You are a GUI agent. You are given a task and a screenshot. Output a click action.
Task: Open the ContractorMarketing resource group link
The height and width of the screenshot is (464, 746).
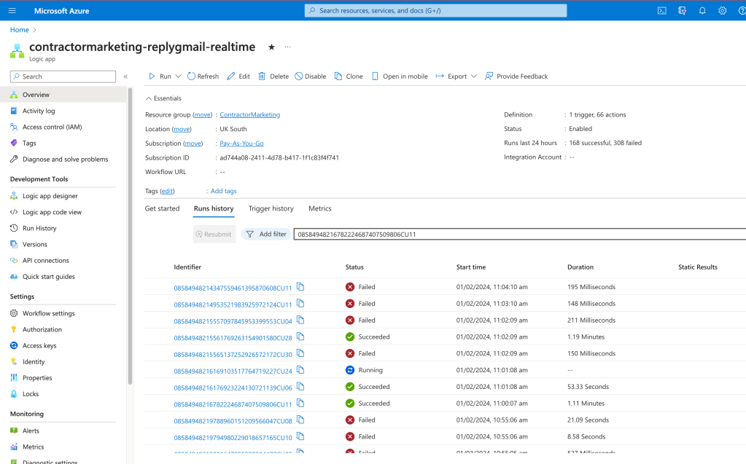click(250, 114)
